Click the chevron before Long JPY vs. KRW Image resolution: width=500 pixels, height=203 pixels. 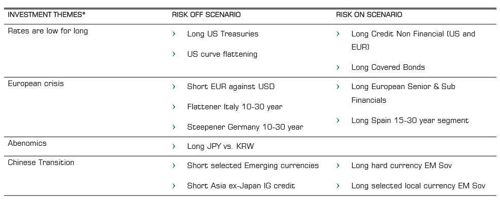click(174, 146)
